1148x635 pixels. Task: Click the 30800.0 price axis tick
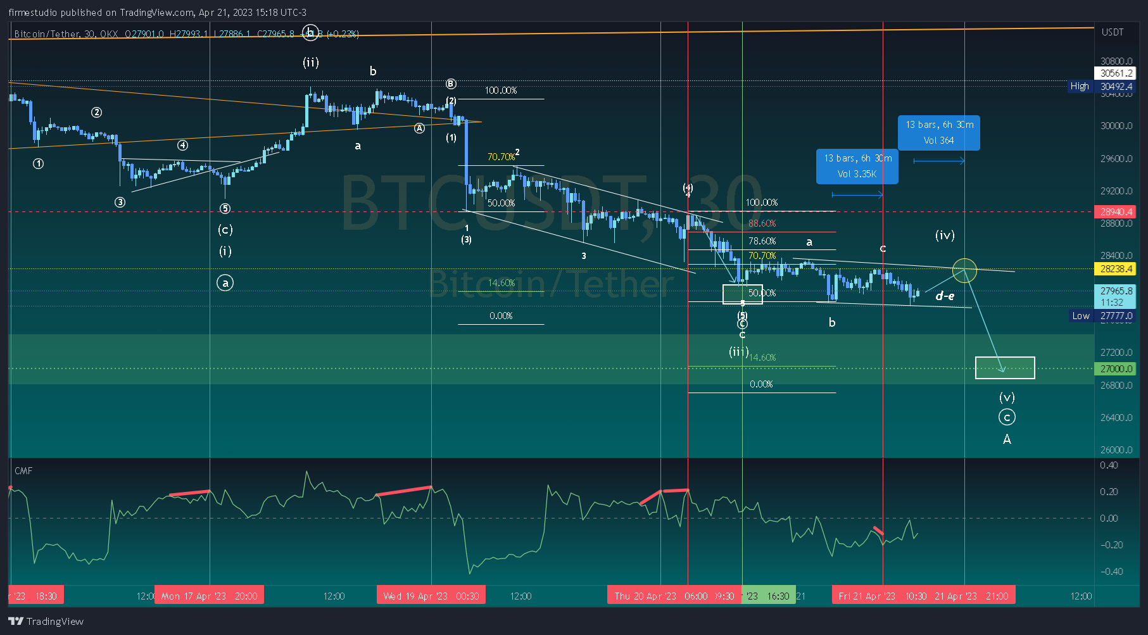(x=1116, y=61)
